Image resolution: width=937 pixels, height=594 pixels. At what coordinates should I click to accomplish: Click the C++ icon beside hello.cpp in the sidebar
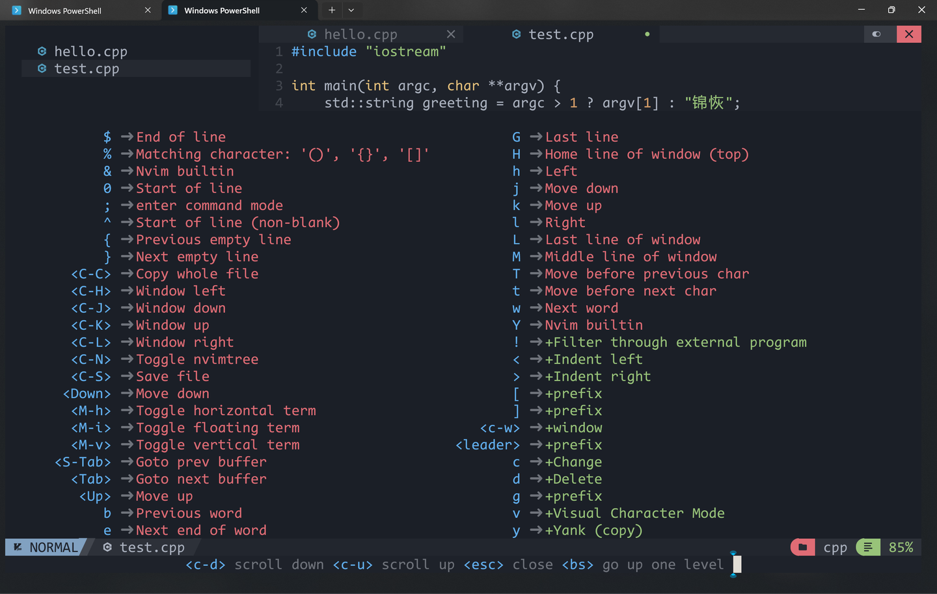[x=42, y=51]
